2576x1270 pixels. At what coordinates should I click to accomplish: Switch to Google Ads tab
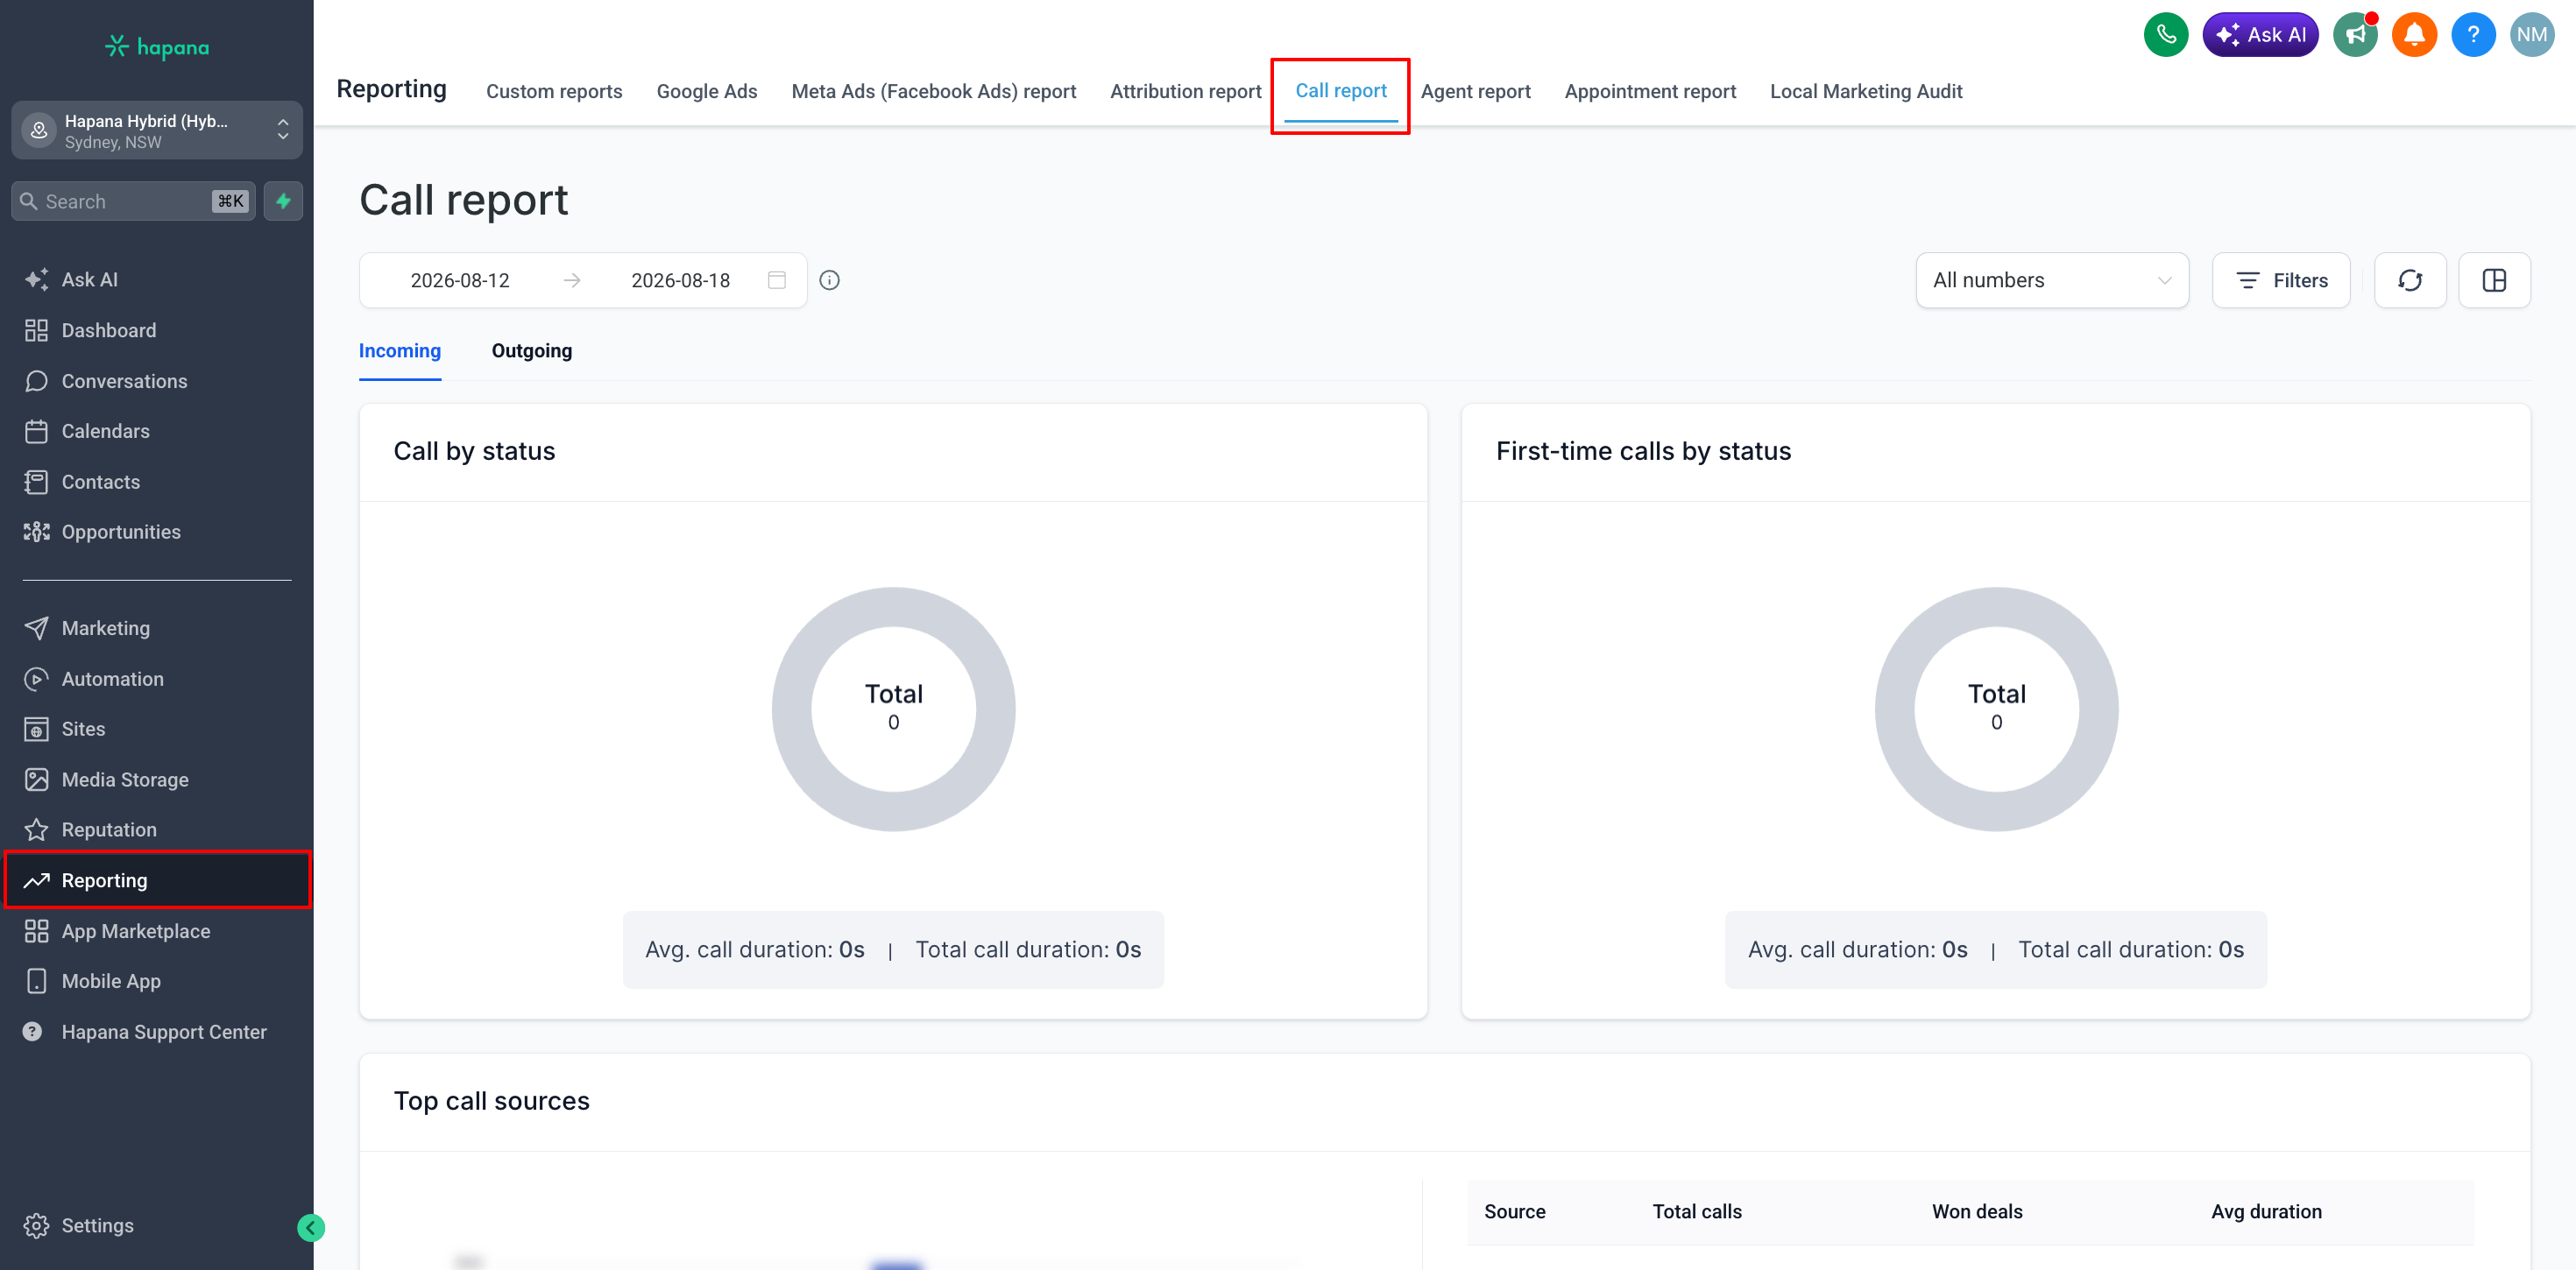coord(707,91)
